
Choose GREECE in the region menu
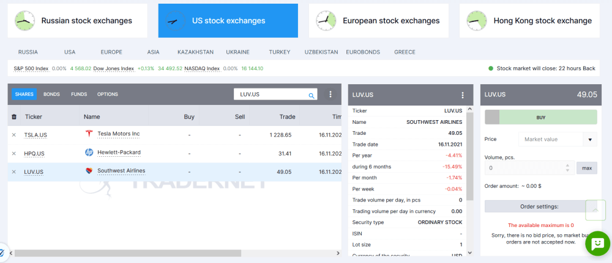pos(405,52)
